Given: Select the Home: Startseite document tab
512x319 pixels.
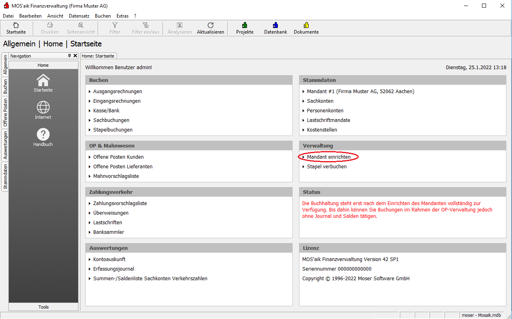Looking at the screenshot, I should coord(98,56).
